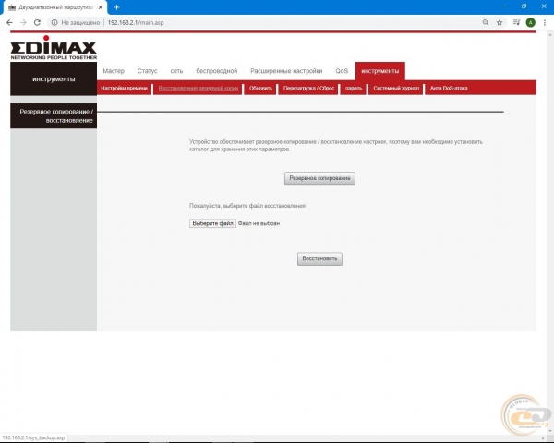Go back with browser back arrow
Image resolution: width=554 pixels, height=443 pixels.
[9, 22]
